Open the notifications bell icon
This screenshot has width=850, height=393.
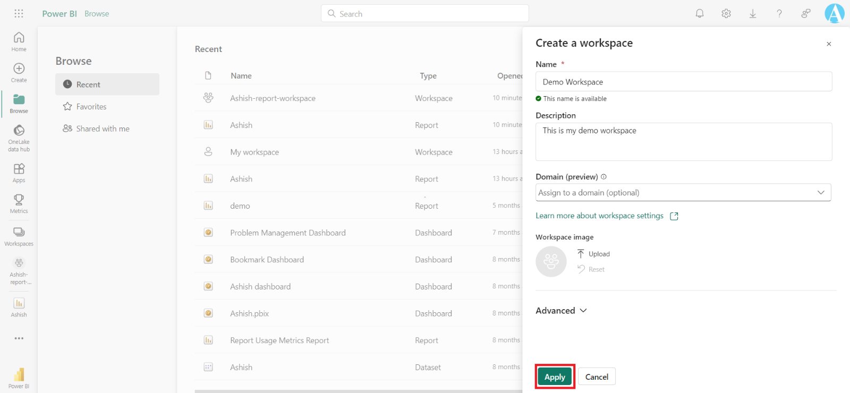click(x=700, y=14)
